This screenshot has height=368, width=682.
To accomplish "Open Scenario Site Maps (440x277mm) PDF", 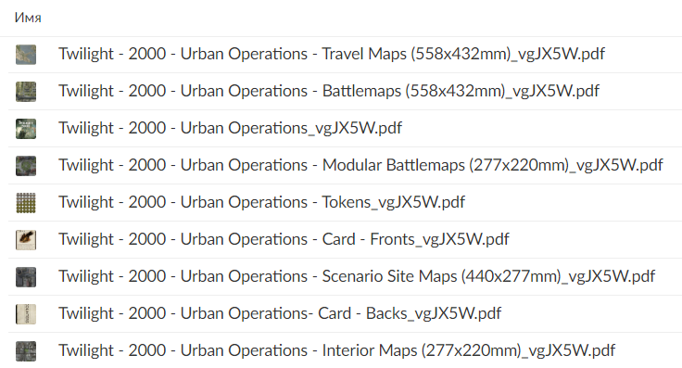I will click(x=357, y=276).
